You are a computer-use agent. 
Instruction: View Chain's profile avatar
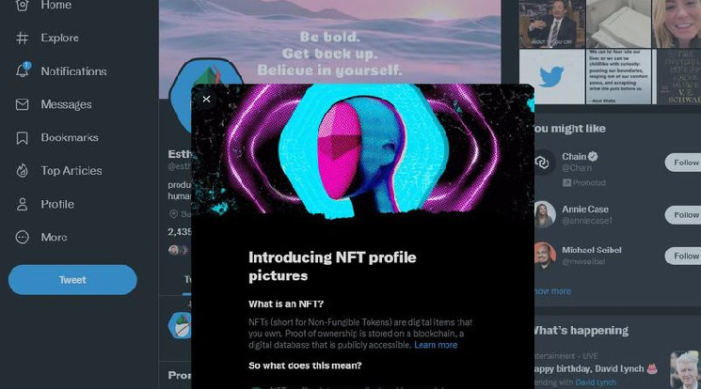543,163
